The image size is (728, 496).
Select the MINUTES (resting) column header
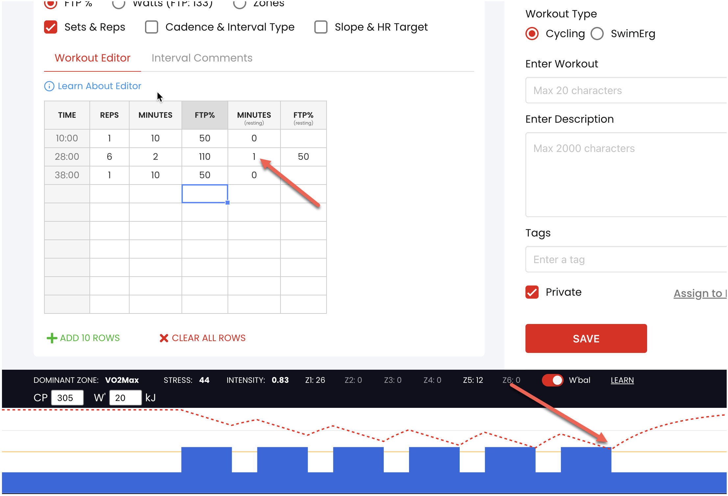click(254, 115)
